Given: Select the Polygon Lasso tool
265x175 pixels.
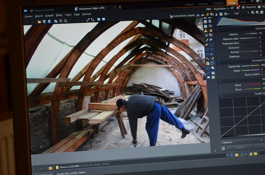Looking at the screenshot, I should coord(207,54).
